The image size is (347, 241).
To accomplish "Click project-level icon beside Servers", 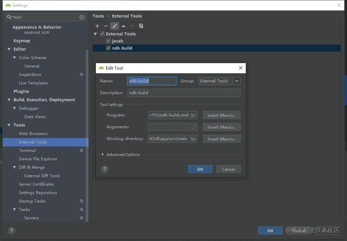I will click(81, 218).
